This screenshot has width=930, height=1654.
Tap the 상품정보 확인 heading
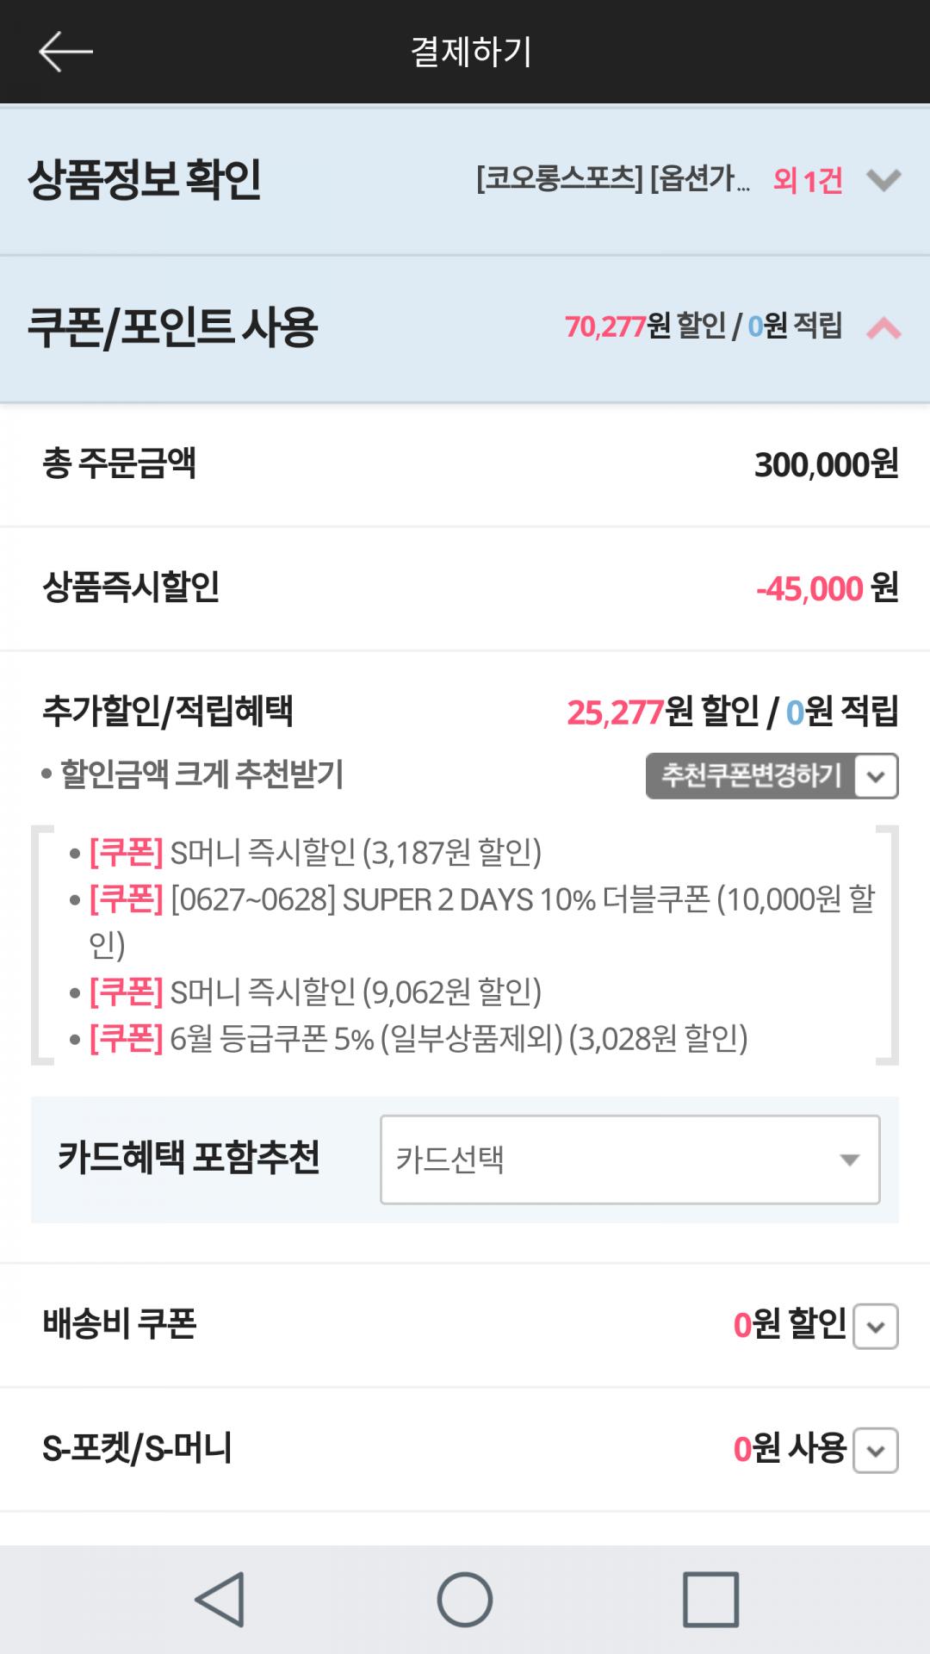[x=145, y=180]
